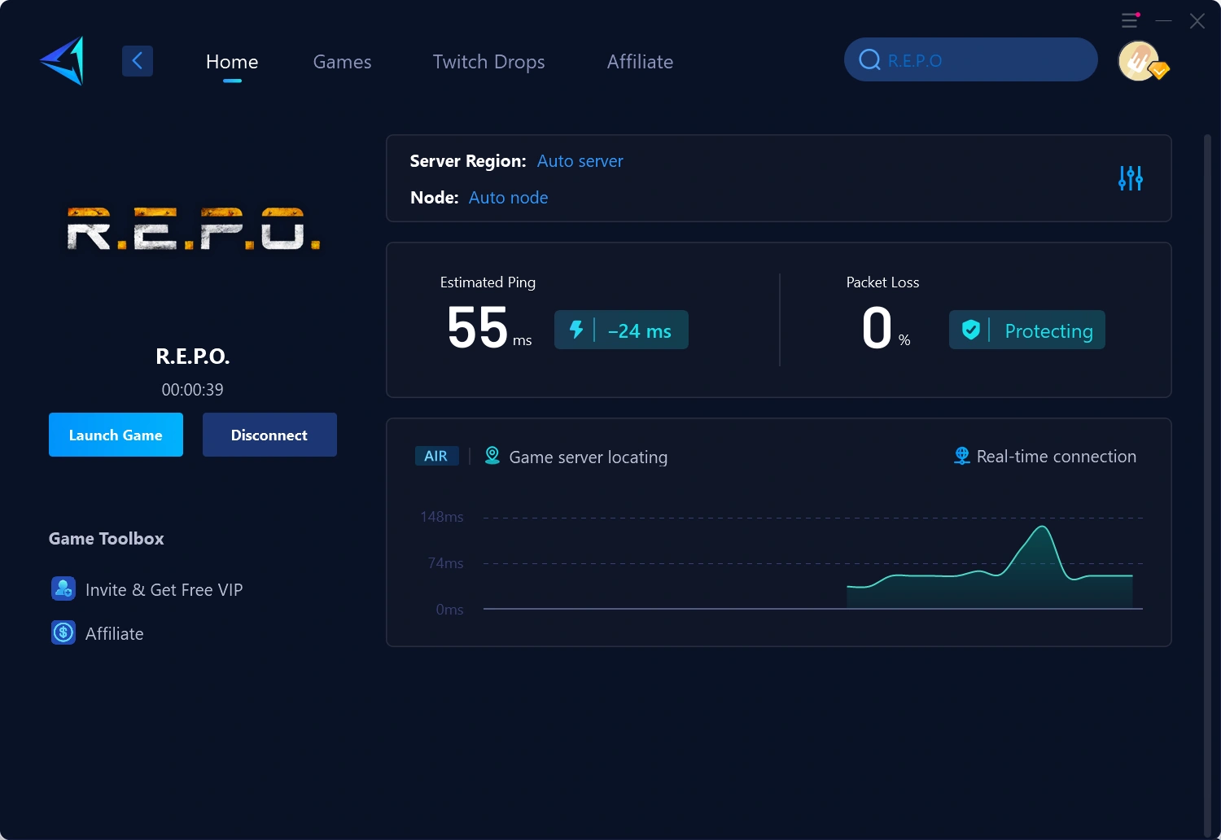Change the Auto node selection
Image resolution: width=1221 pixels, height=840 pixels.
tap(508, 198)
